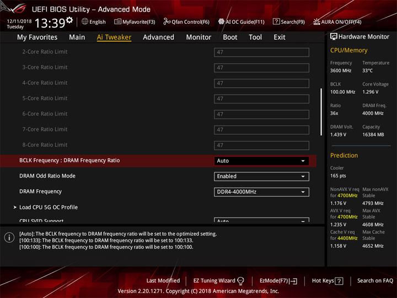Select BCLK Frequency : DRAM Frequency Ratio row
Screen dimensions: 397x298
158,161
